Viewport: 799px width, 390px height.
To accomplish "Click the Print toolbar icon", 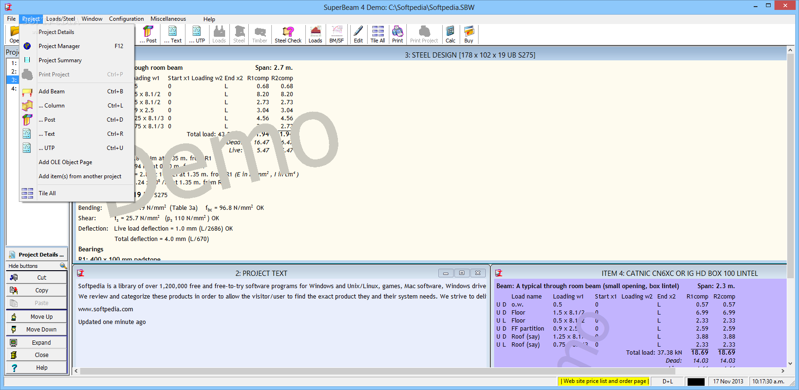I will click(397, 34).
